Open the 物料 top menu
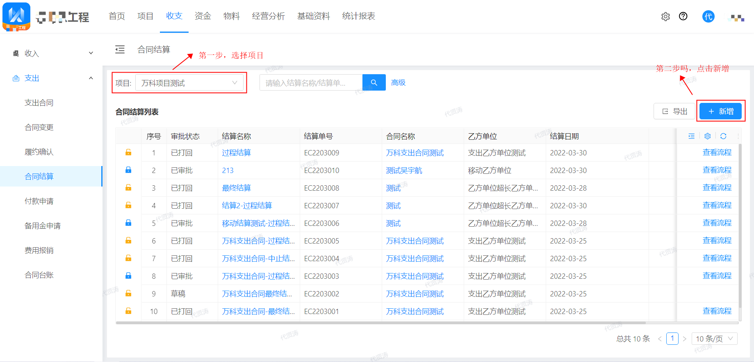Screen dimensions: 754x362 pyautogui.click(x=232, y=16)
